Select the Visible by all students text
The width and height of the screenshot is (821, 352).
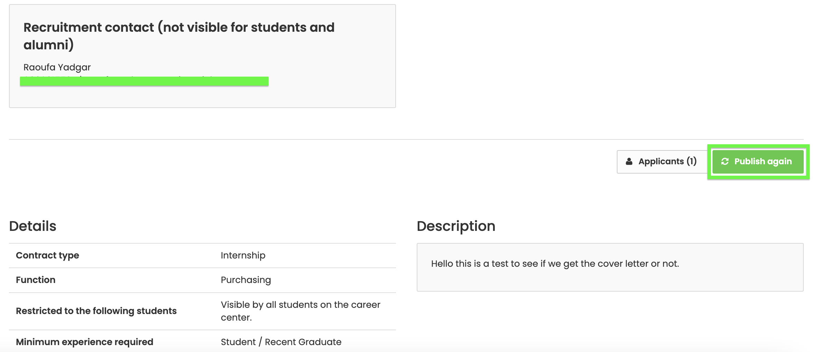(301, 311)
